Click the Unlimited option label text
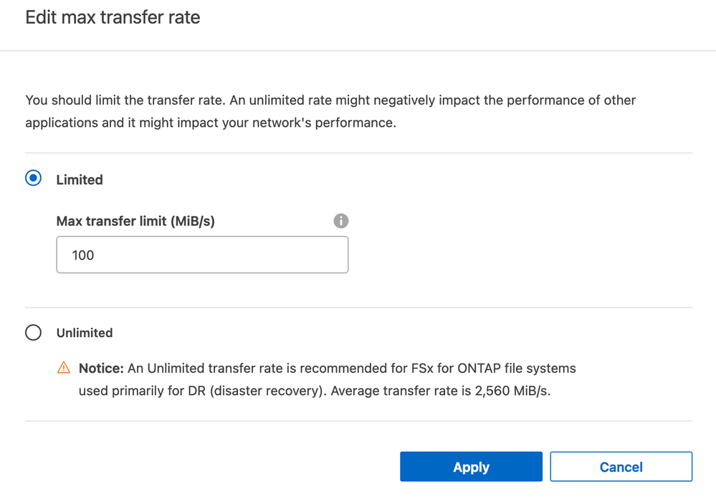 84,333
